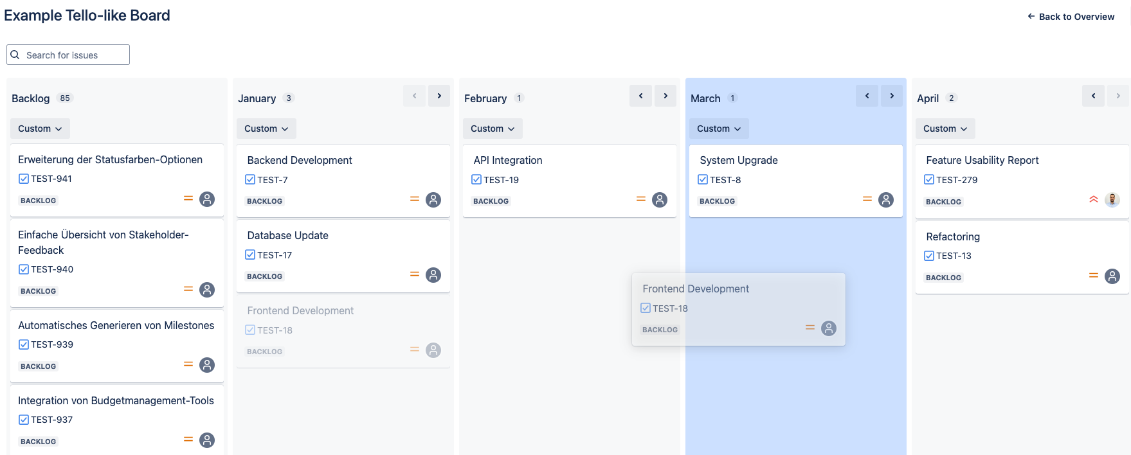This screenshot has height=455, width=1131.
Task: Toggle the checkbox on card TEST-941
Action: [24, 179]
